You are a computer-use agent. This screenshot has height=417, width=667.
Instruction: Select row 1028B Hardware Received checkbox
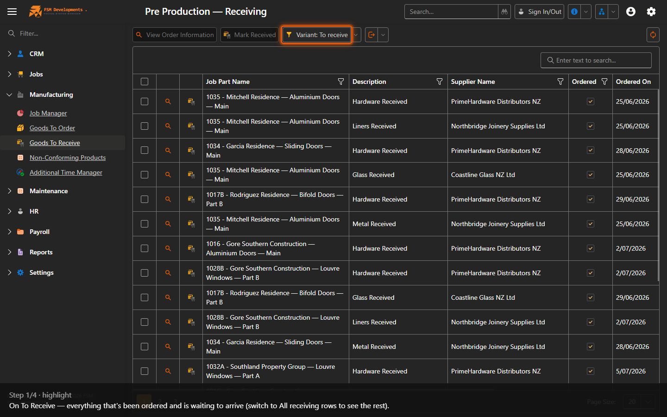(145, 273)
